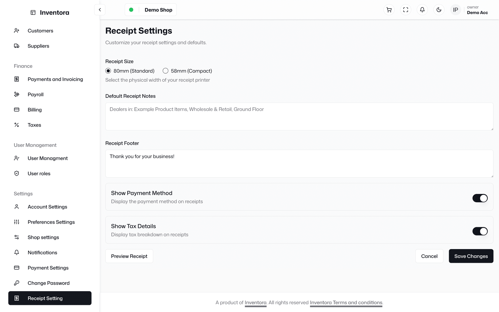The image size is (499, 312).
Task: Switch to dark mode moon icon
Action: point(439,10)
